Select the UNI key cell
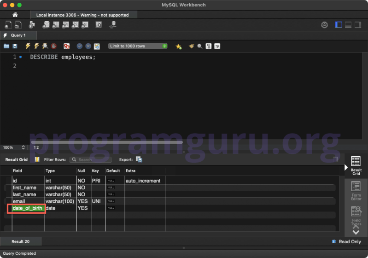Viewport: 368px width, 258px height. tap(98, 201)
